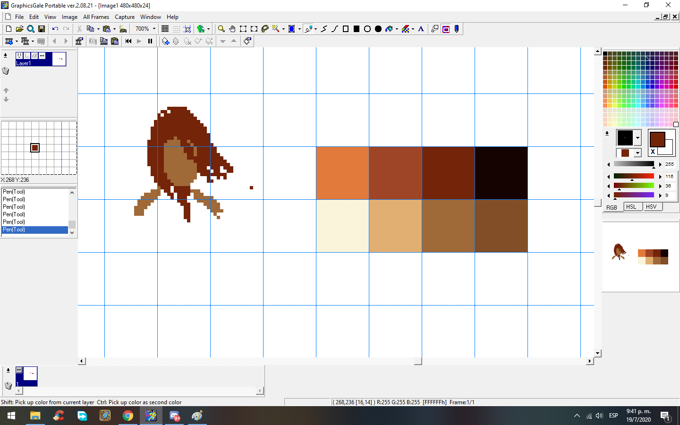Screen dimensions: 680x425
Task: Click the Rewind to first frame button
Action: pos(128,41)
